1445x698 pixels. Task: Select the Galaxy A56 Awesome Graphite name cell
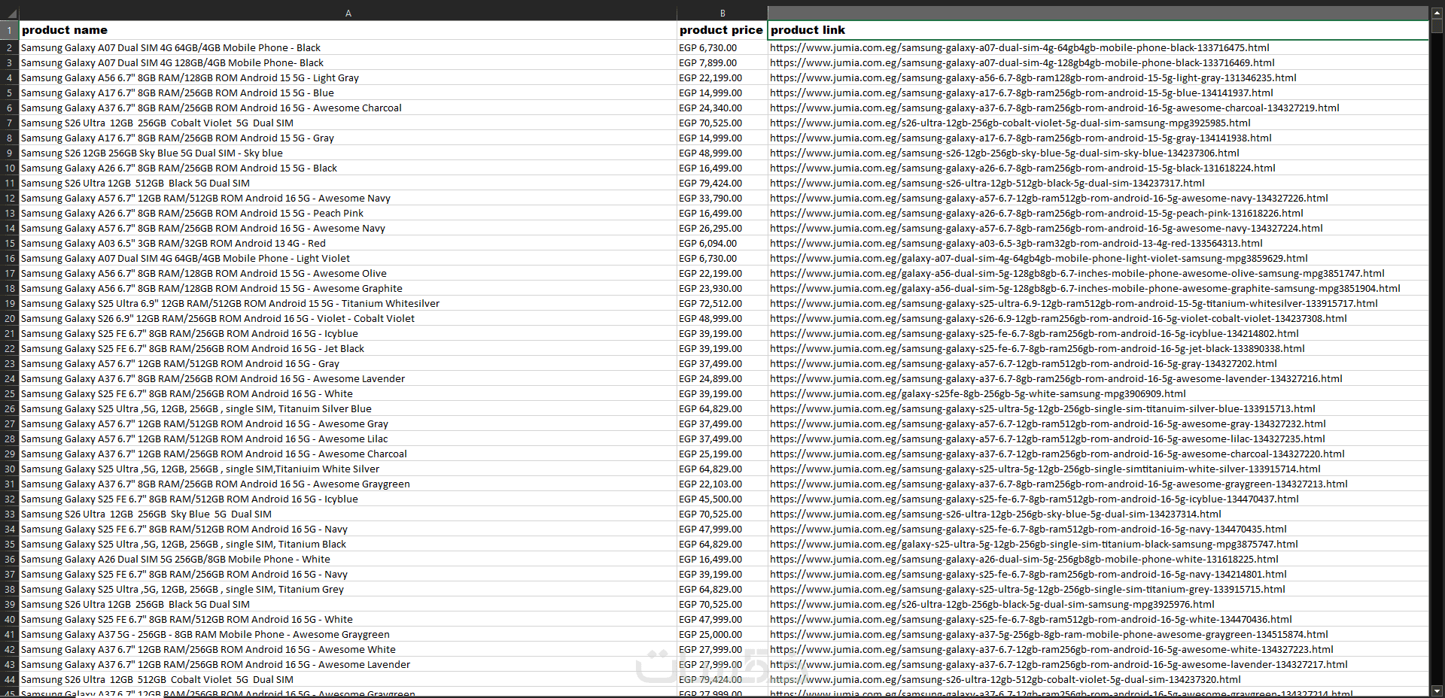click(348, 288)
